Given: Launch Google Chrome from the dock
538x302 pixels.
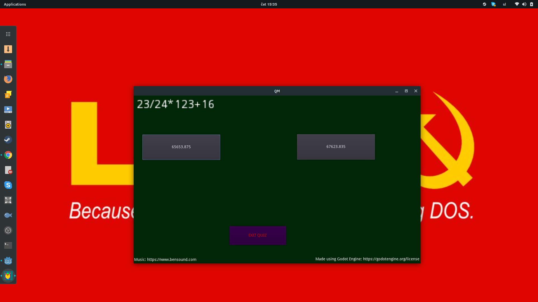Looking at the screenshot, I should (x=8, y=155).
